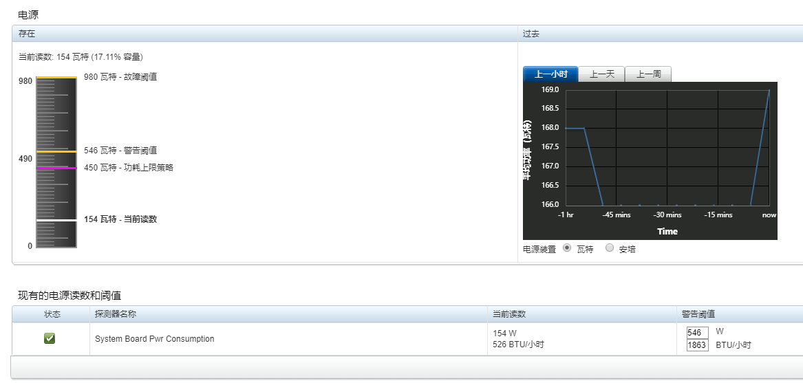Click the 当前读数 column header
This screenshot has width=803, height=383.
[x=581, y=314]
